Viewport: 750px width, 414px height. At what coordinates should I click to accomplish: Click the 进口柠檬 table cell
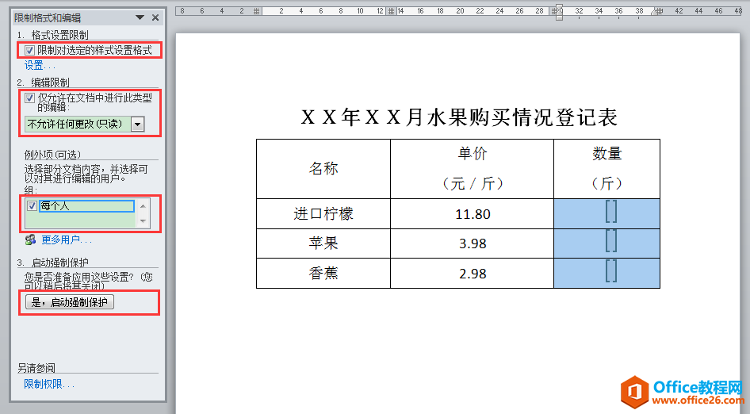click(323, 214)
